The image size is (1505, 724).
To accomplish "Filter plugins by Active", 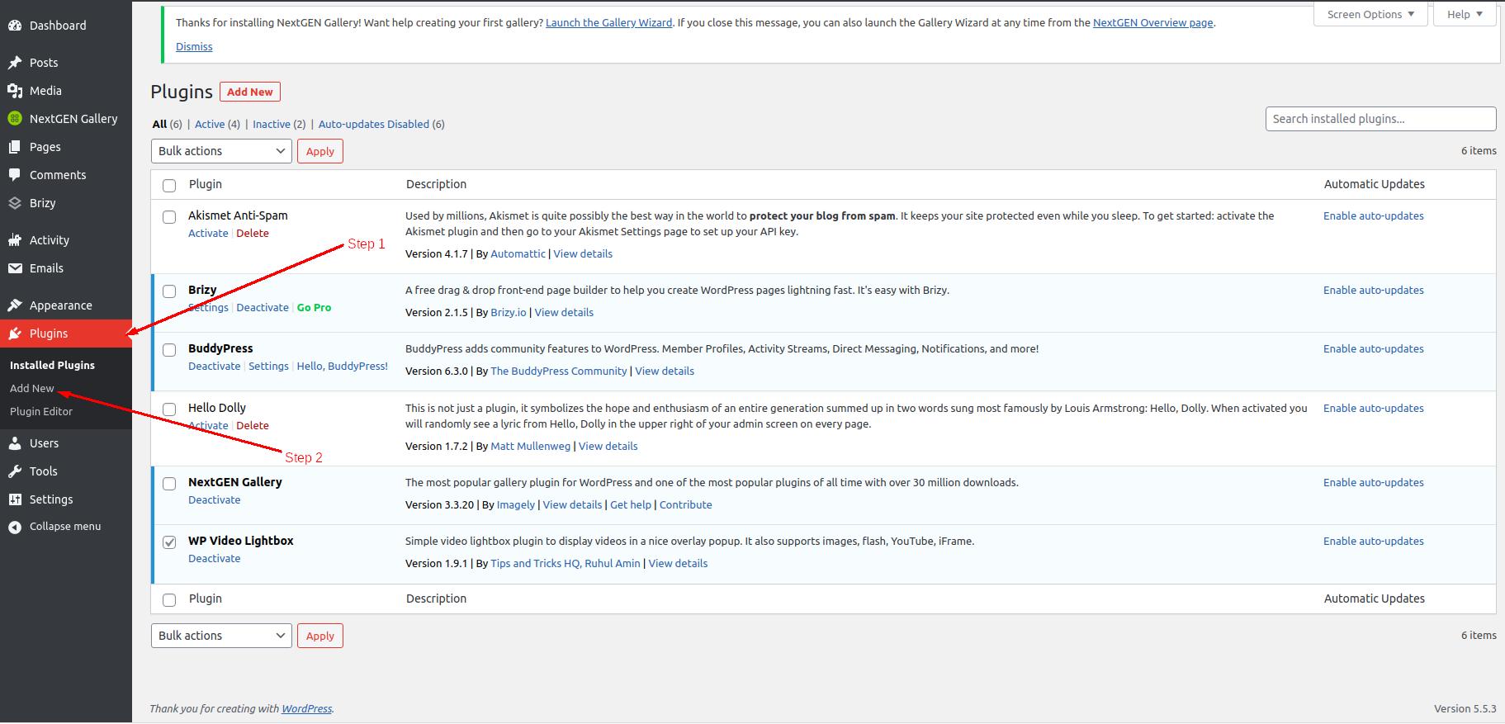I will (210, 124).
